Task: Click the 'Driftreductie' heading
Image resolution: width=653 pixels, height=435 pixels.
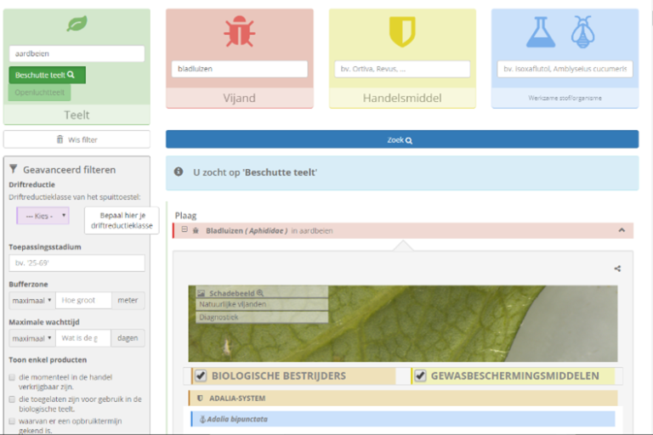Action: pyautogui.click(x=31, y=184)
